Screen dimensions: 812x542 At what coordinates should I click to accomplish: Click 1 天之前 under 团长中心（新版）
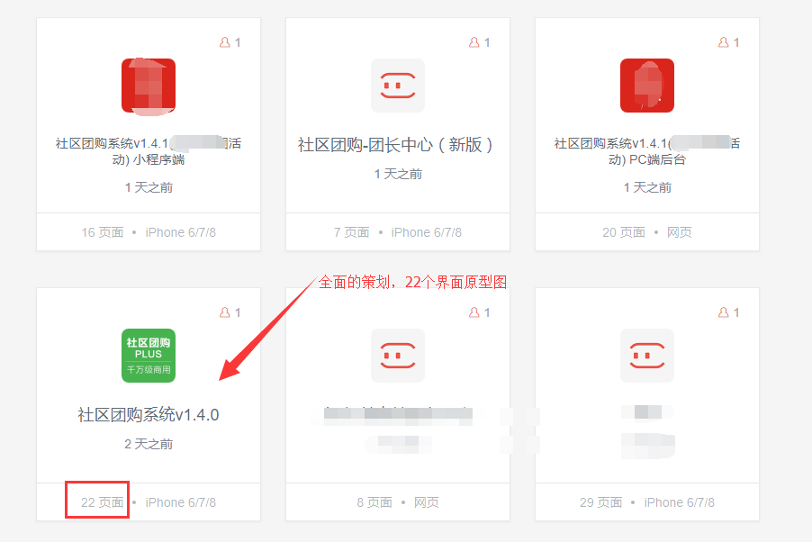pos(398,174)
